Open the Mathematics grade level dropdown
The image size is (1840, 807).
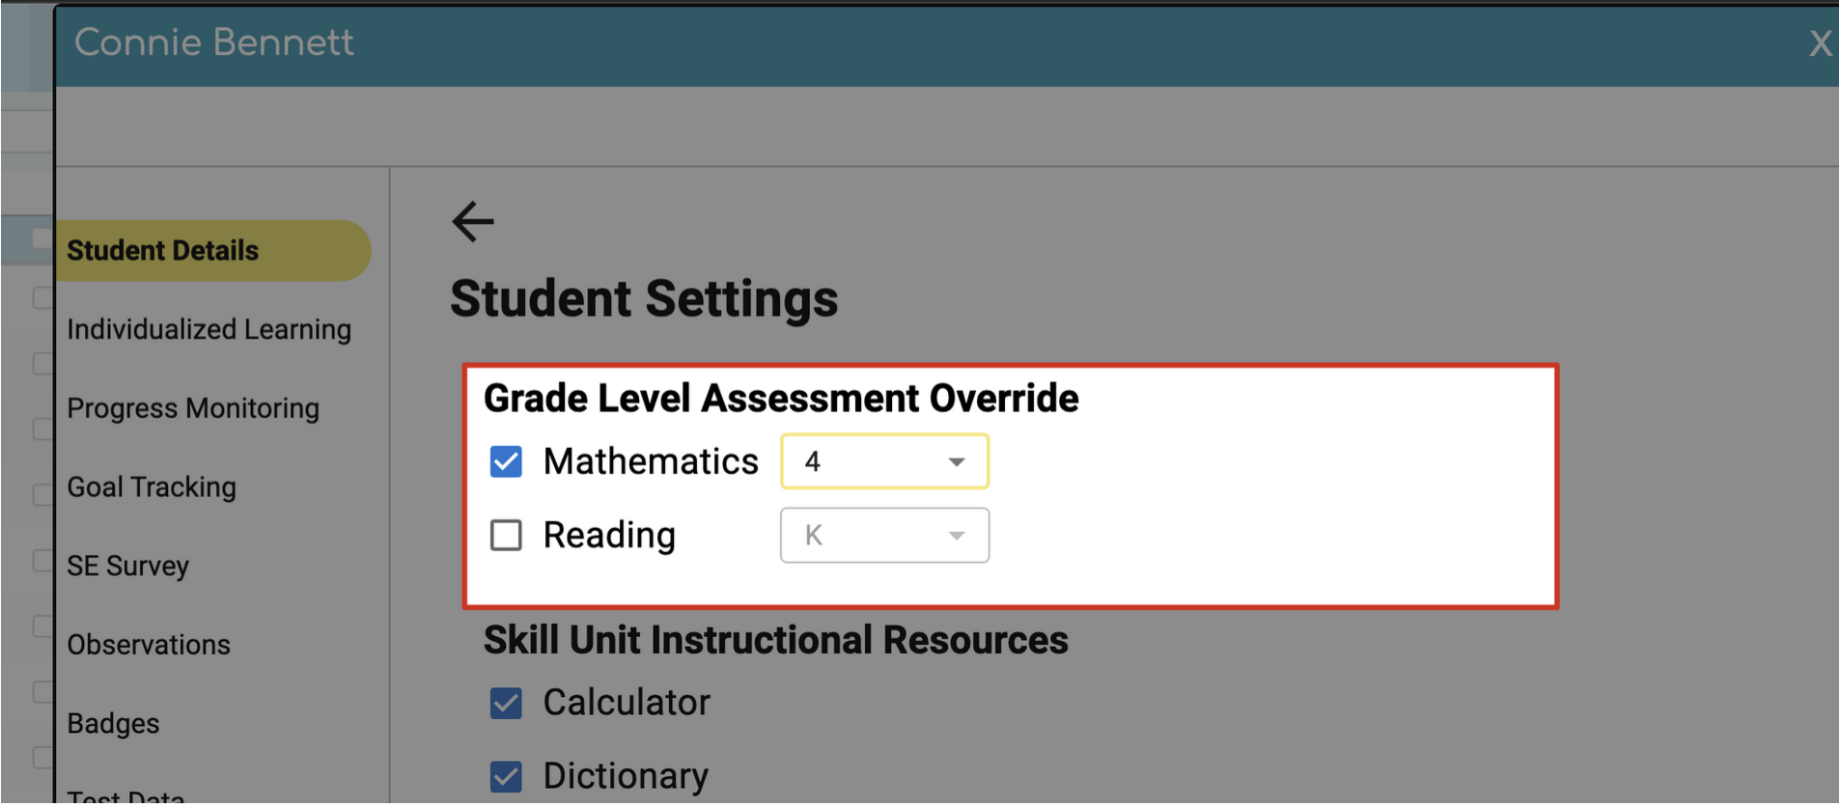(x=884, y=461)
